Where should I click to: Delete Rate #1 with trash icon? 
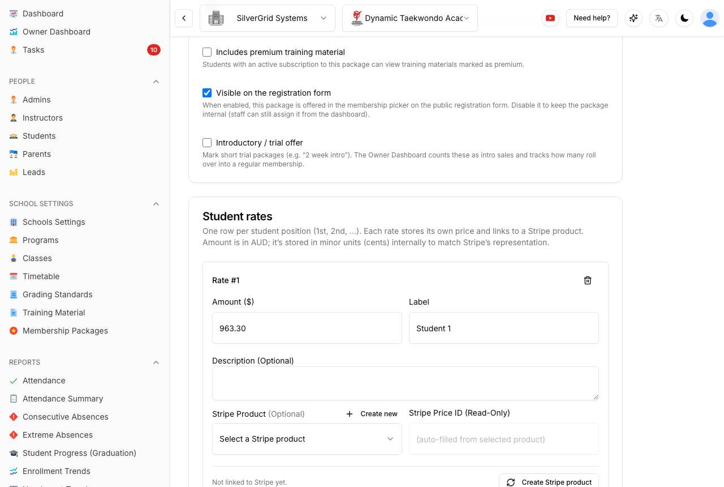pyautogui.click(x=588, y=280)
